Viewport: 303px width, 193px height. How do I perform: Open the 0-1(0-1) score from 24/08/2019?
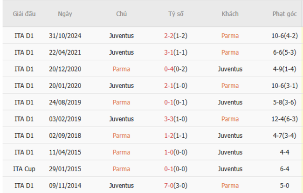(x=176, y=102)
